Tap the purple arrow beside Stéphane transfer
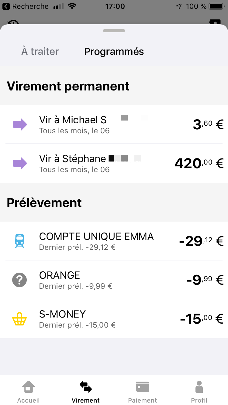Image resolution: width=228 pixels, height=405 pixels. point(19,163)
